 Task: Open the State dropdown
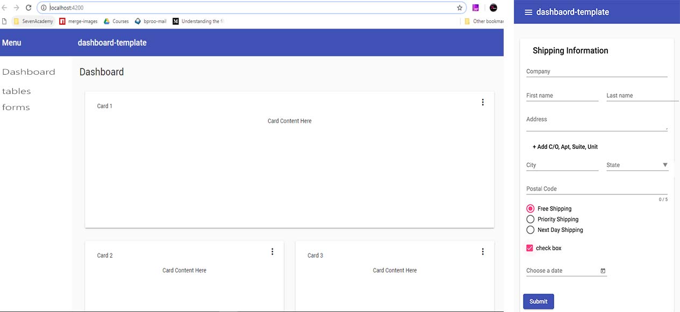pyautogui.click(x=665, y=165)
